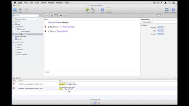Expand the Person class item

click(14, 39)
